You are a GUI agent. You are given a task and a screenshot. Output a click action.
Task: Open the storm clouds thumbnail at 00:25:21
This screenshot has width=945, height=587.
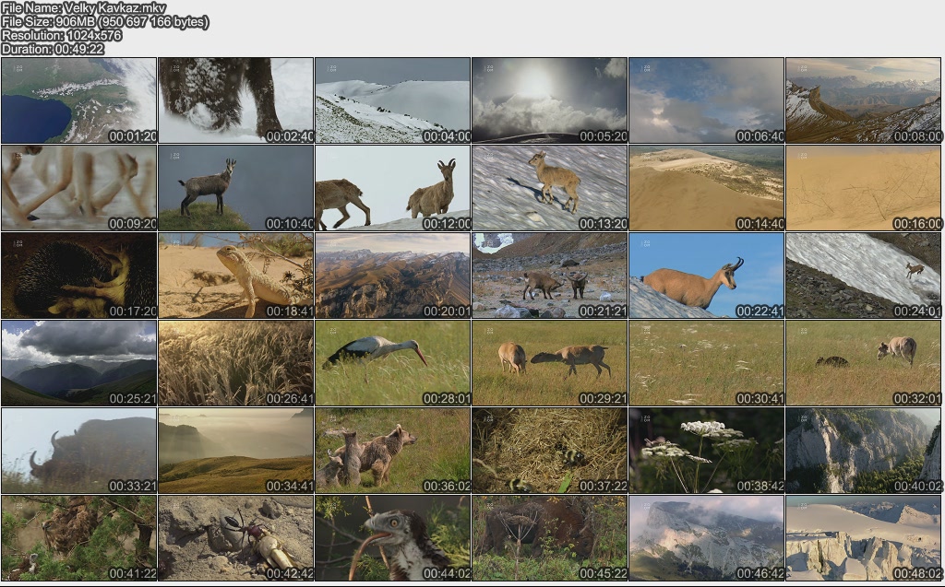click(x=79, y=363)
